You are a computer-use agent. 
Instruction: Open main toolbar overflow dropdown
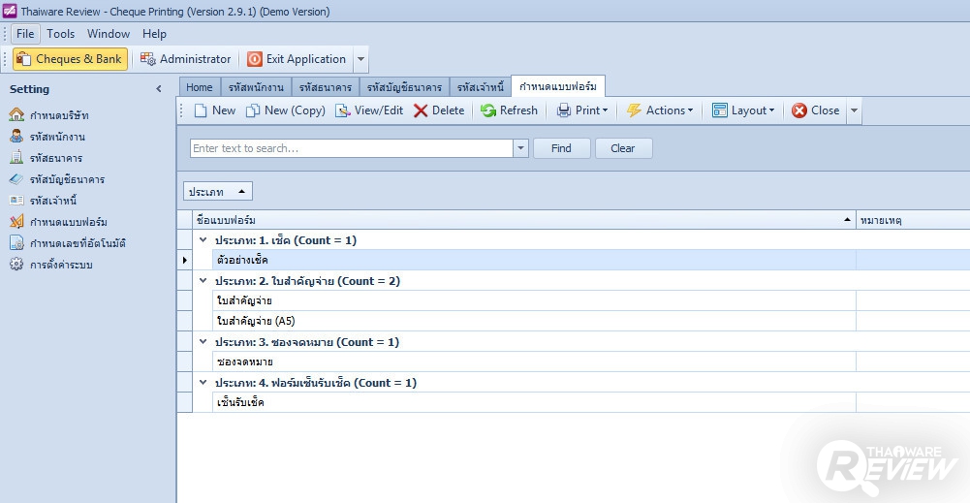(x=360, y=59)
